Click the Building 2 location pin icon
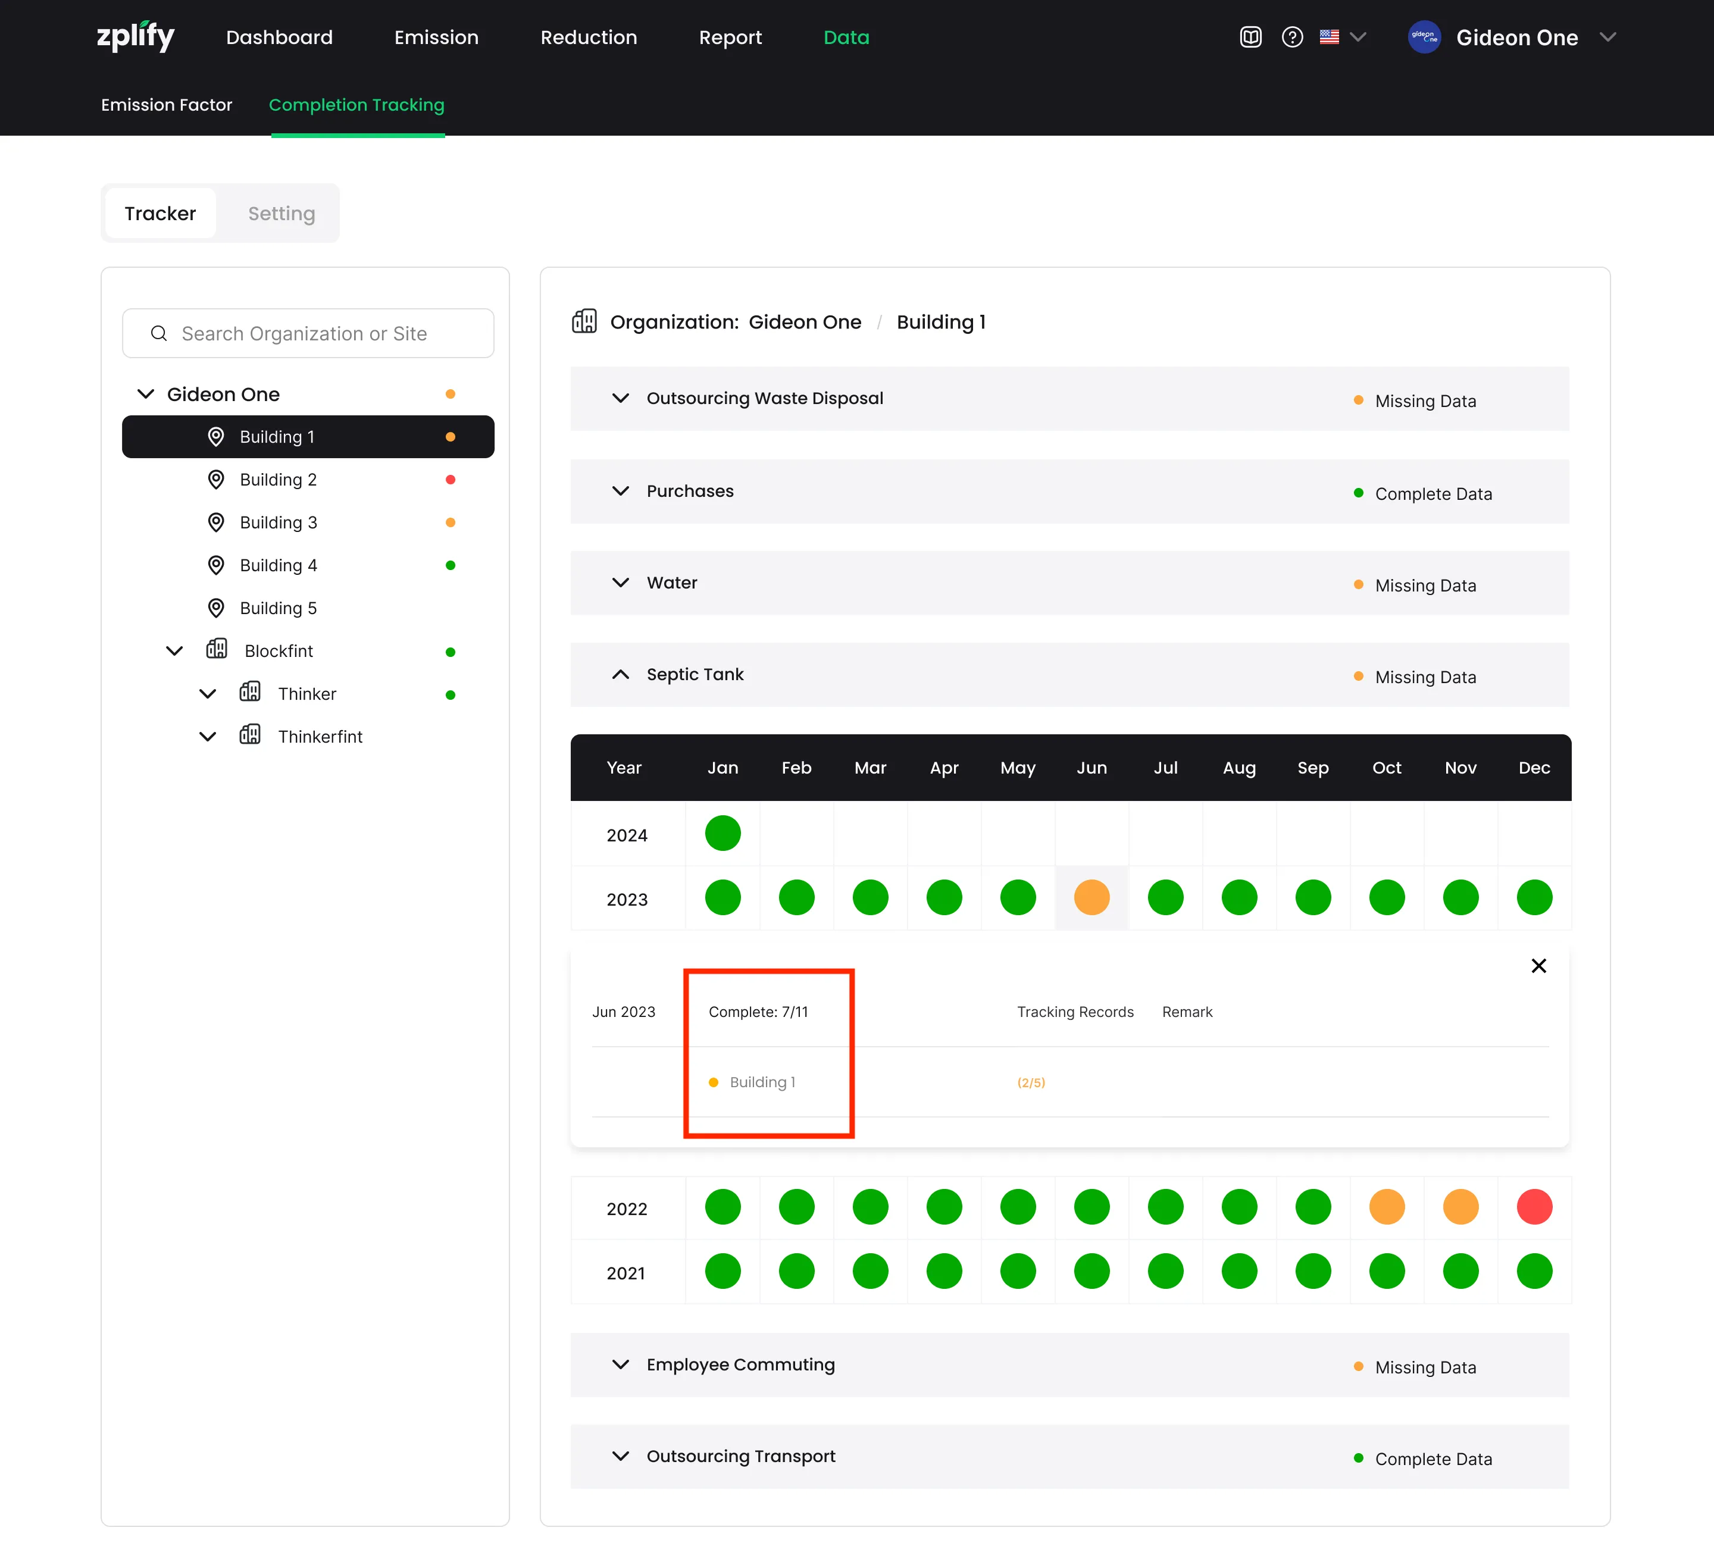 [x=216, y=480]
